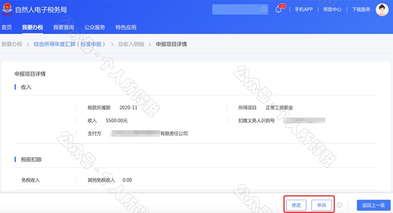
Task: Click the 自然人电子税务局 title
Action: click(41, 10)
